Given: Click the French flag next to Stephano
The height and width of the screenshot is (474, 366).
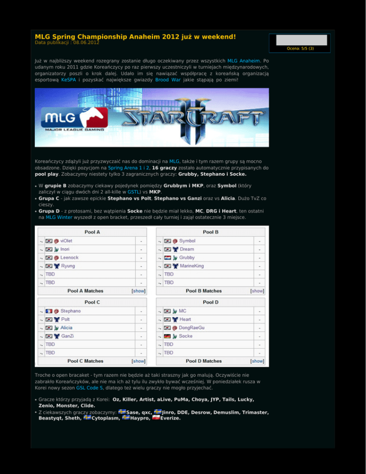Looking at the screenshot, I should pyautogui.click(x=49, y=311).
